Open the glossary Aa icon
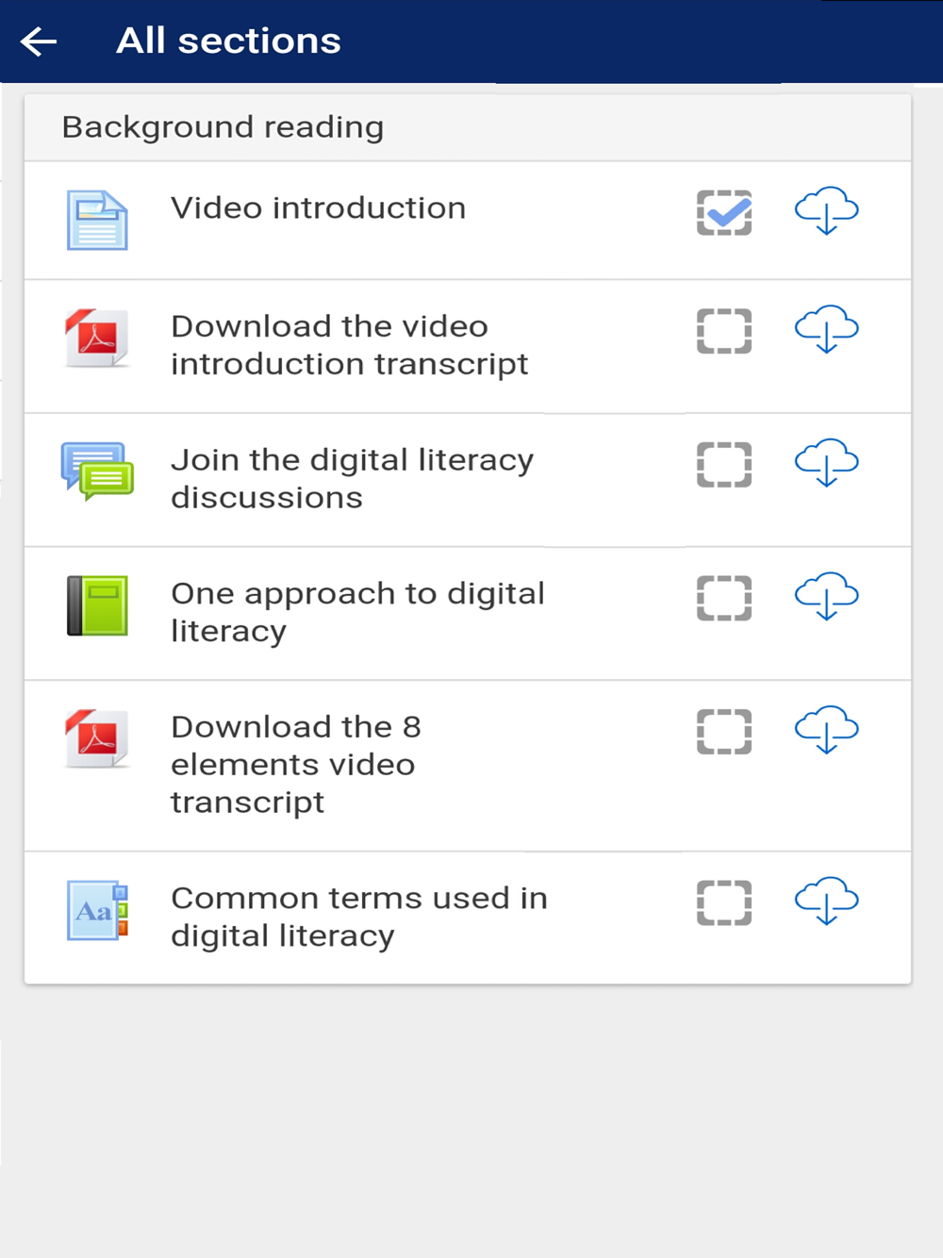The width and height of the screenshot is (943, 1258). click(97, 911)
